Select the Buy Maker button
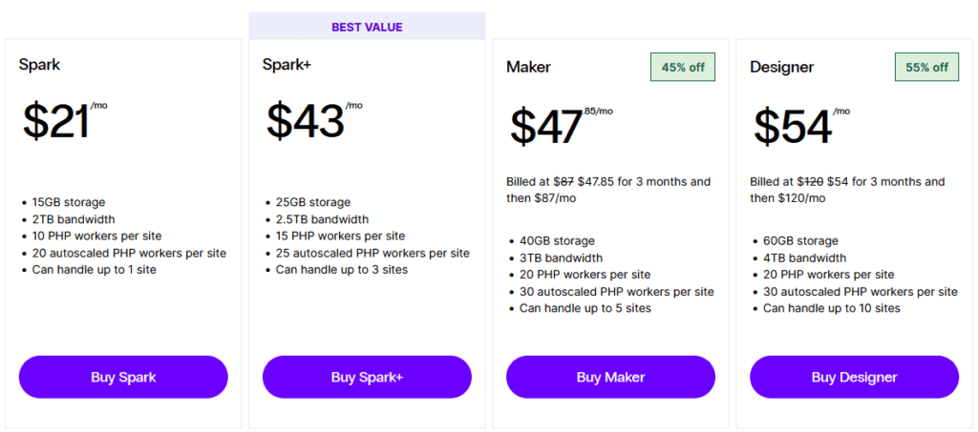The image size is (978, 432). [x=610, y=378]
